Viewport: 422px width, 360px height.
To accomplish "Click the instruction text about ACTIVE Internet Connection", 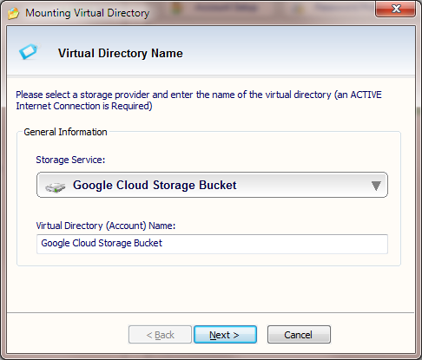I will (x=199, y=101).
